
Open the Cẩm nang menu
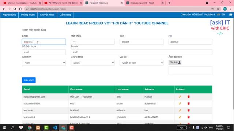coord(65,15)
